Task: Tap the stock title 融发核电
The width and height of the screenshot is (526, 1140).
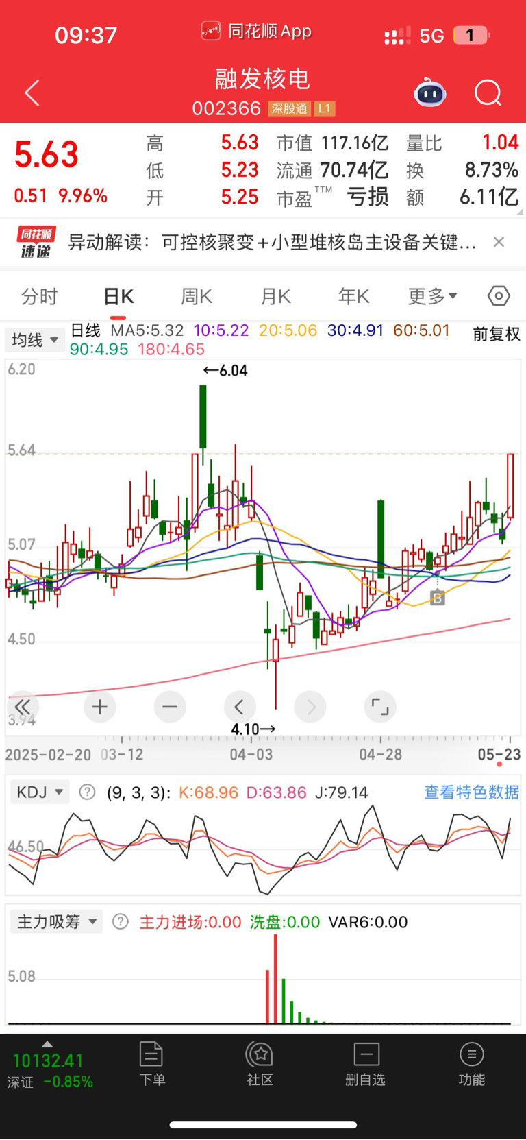Action: [x=263, y=79]
